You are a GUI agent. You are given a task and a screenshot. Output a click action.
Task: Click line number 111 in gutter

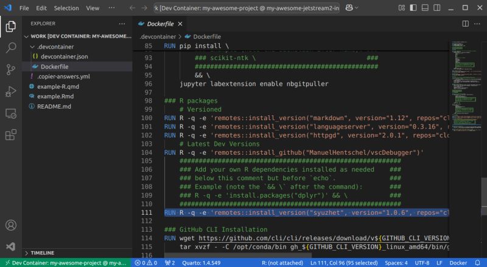pyautogui.click(x=147, y=212)
